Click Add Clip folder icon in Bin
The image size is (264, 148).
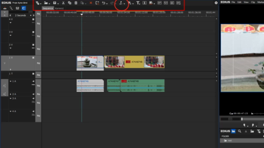coord(252,132)
